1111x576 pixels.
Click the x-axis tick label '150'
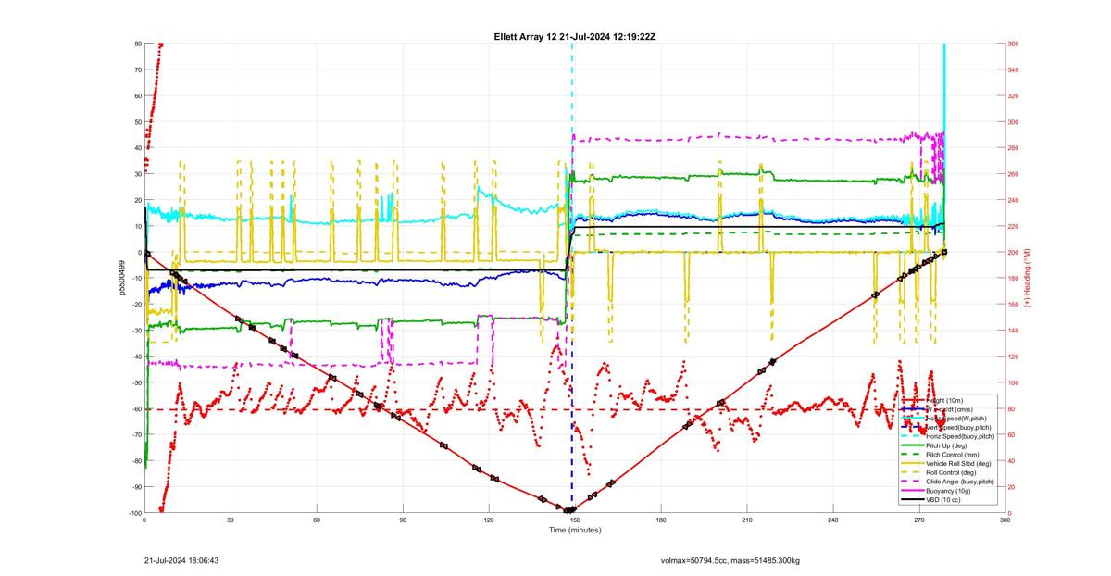575,521
